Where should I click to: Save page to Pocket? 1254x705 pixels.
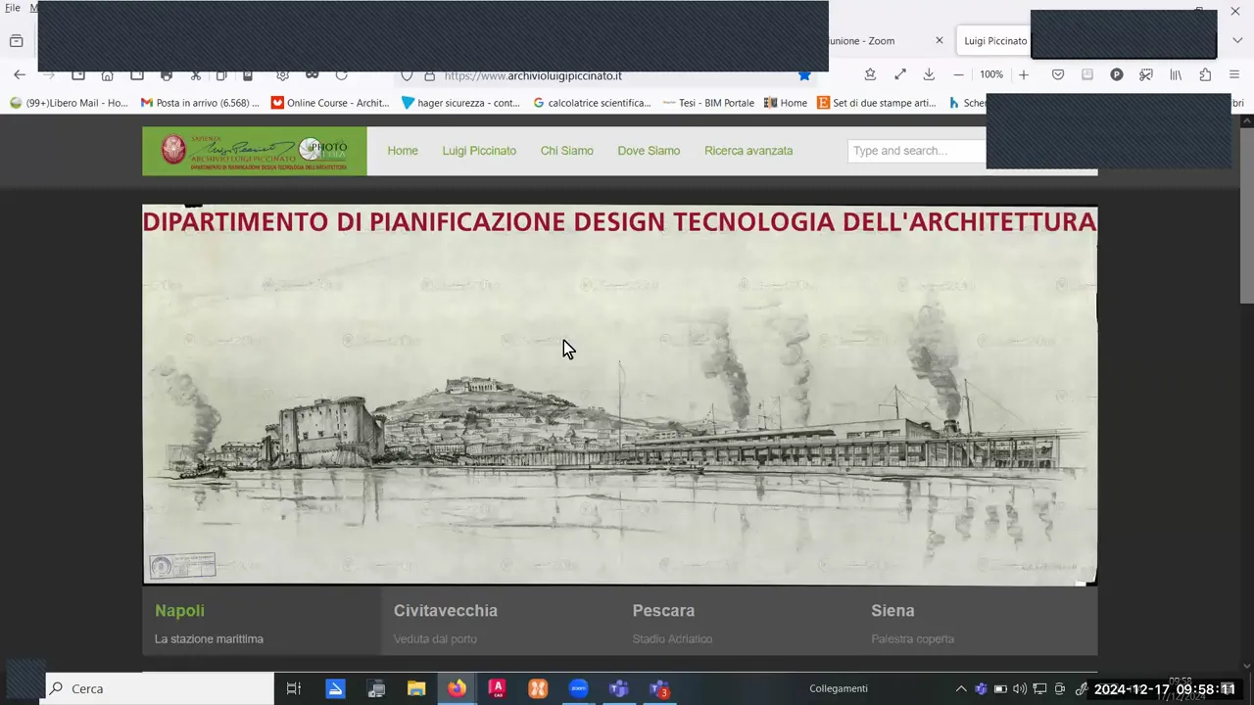pyautogui.click(x=1058, y=74)
